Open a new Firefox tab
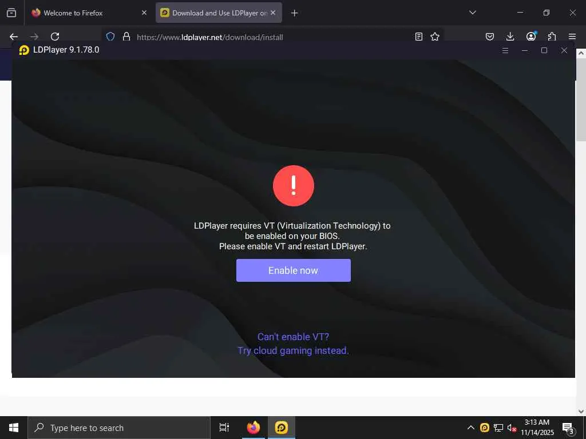Image resolution: width=586 pixels, height=439 pixels. click(295, 13)
